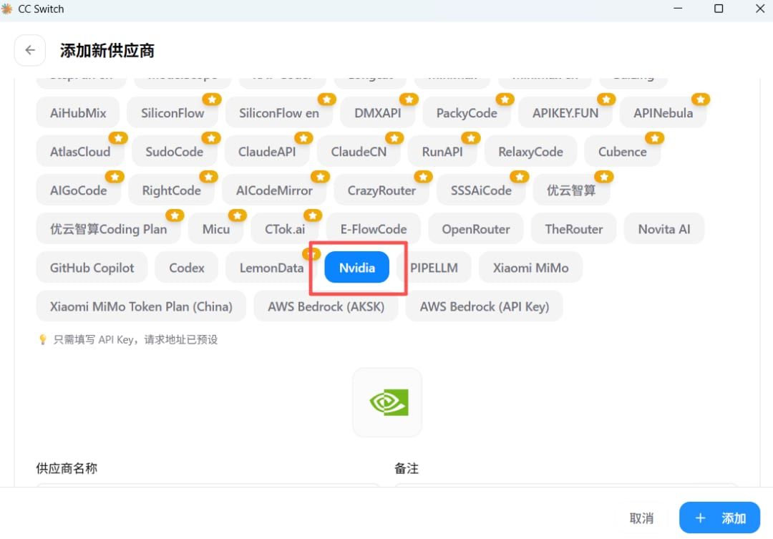Click the 供应商名称 field label

point(67,468)
